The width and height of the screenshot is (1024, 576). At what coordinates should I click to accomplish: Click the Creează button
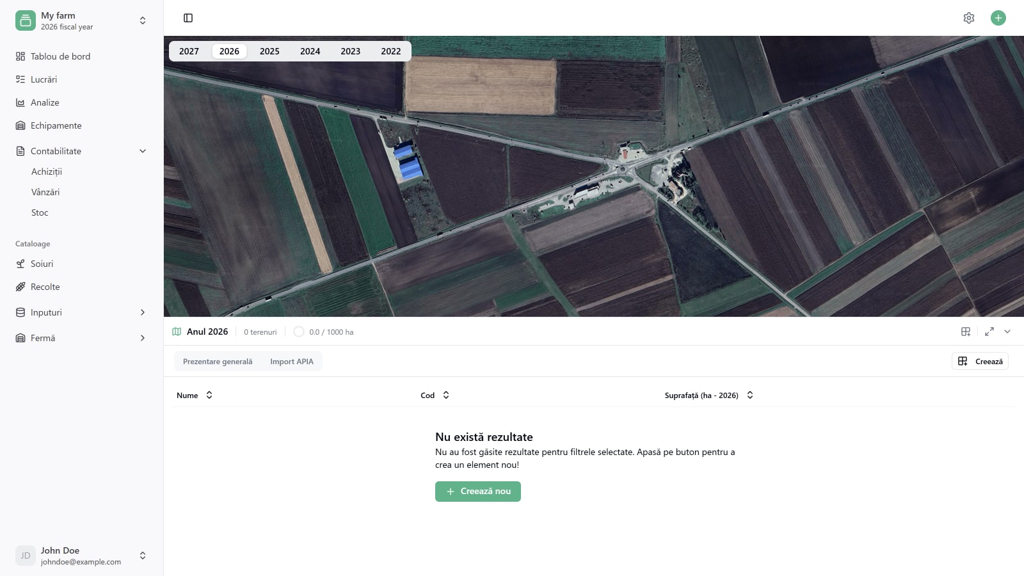[980, 362]
